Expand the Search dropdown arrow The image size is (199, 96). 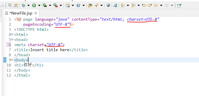click(101, 5)
